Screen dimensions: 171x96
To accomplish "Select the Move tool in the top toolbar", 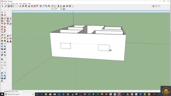I will pyautogui.click(x=32, y=6).
